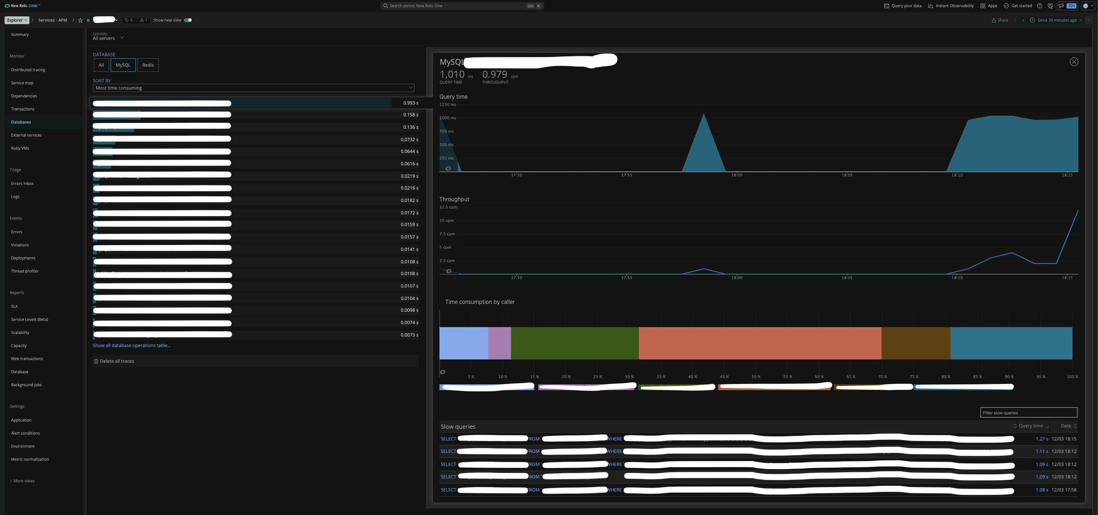
Task: Click the red-orange caller bar segment
Action: pos(760,343)
